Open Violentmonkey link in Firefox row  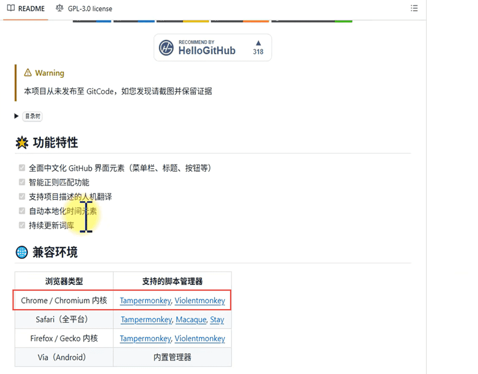tap(200, 338)
